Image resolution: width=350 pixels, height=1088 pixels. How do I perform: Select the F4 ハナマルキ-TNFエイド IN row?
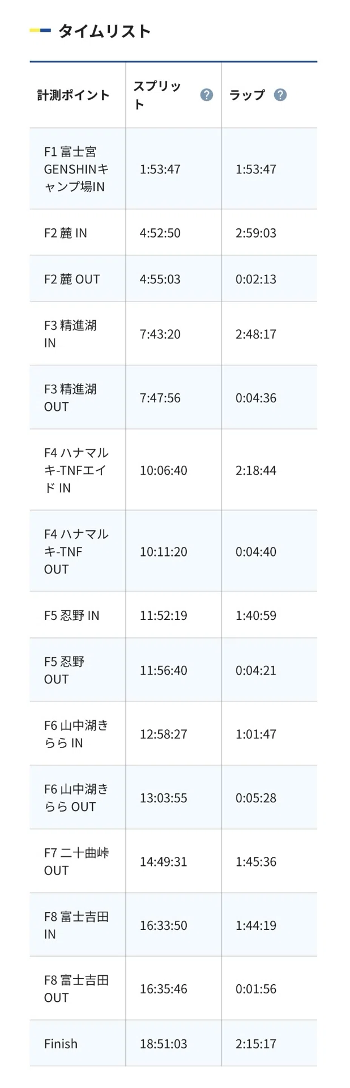coord(173,470)
